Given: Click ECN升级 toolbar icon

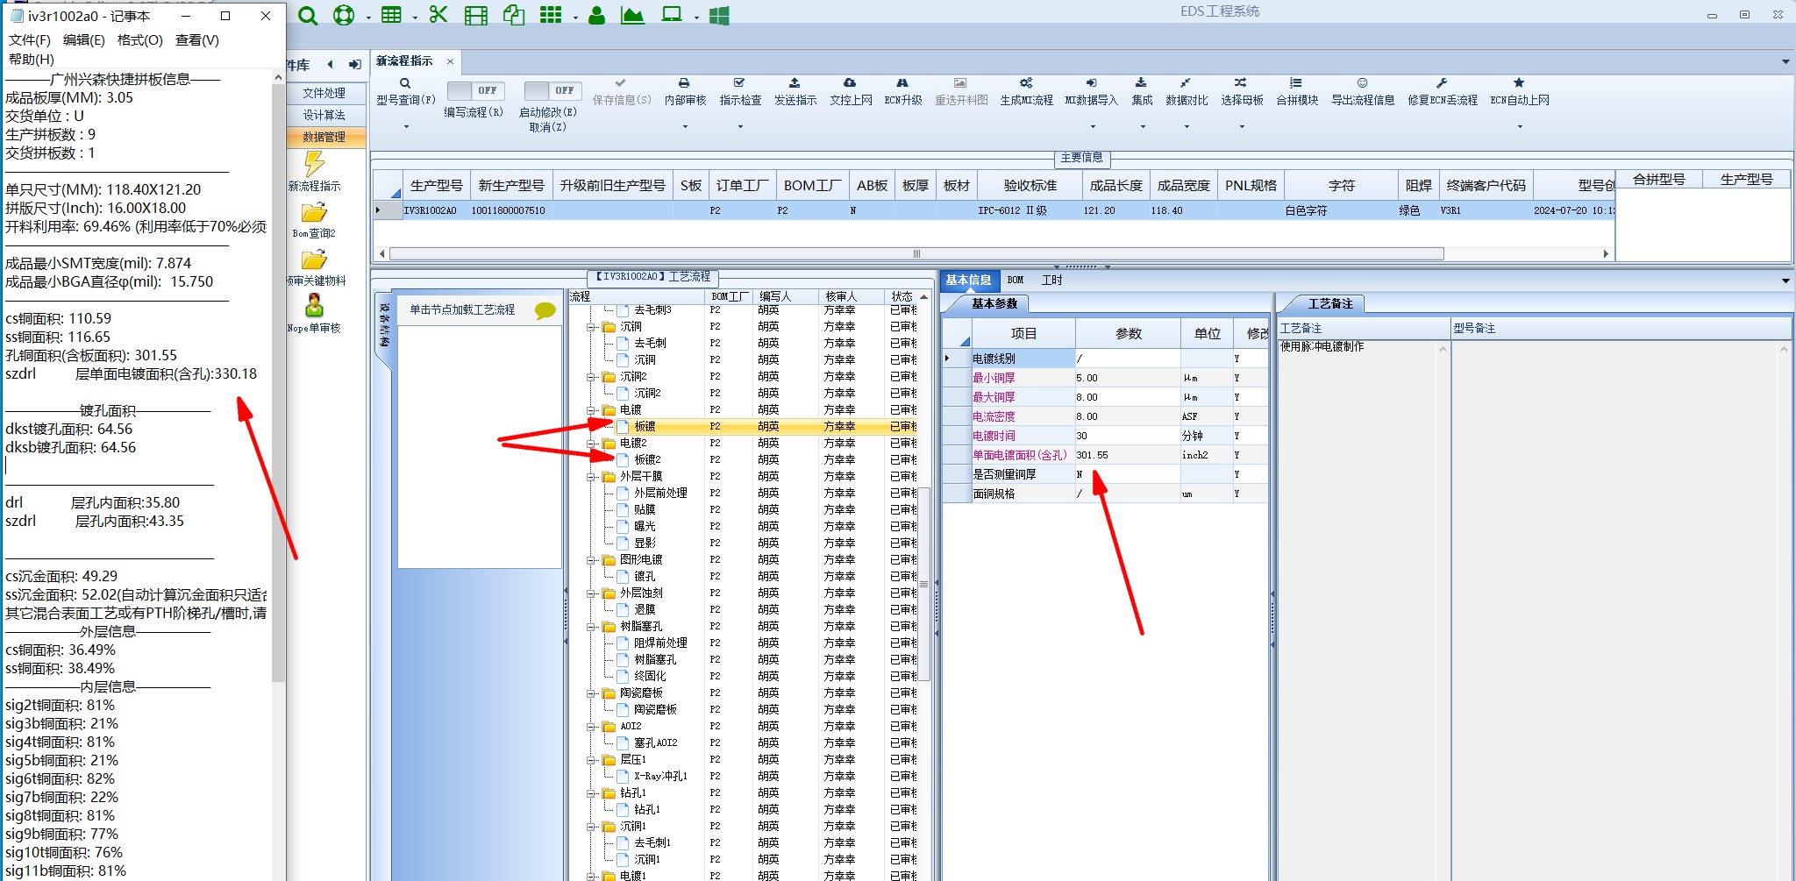Looking at the screenshot, I should 902,91.
